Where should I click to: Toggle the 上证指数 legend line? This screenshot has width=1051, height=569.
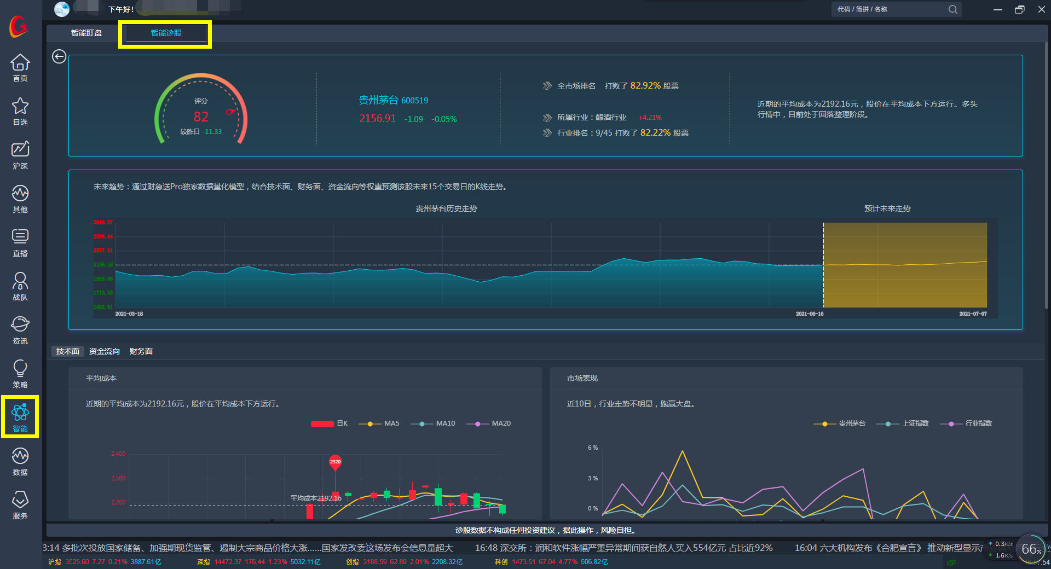coord(903,423)
